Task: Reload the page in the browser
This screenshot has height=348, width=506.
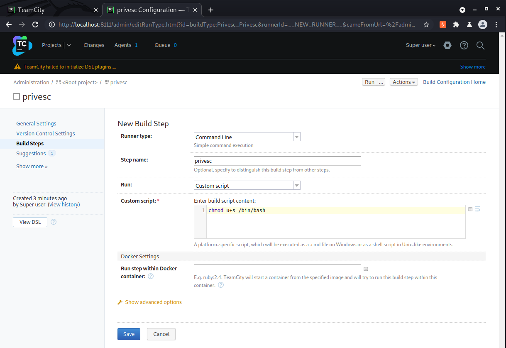Action: pos(35,25)
